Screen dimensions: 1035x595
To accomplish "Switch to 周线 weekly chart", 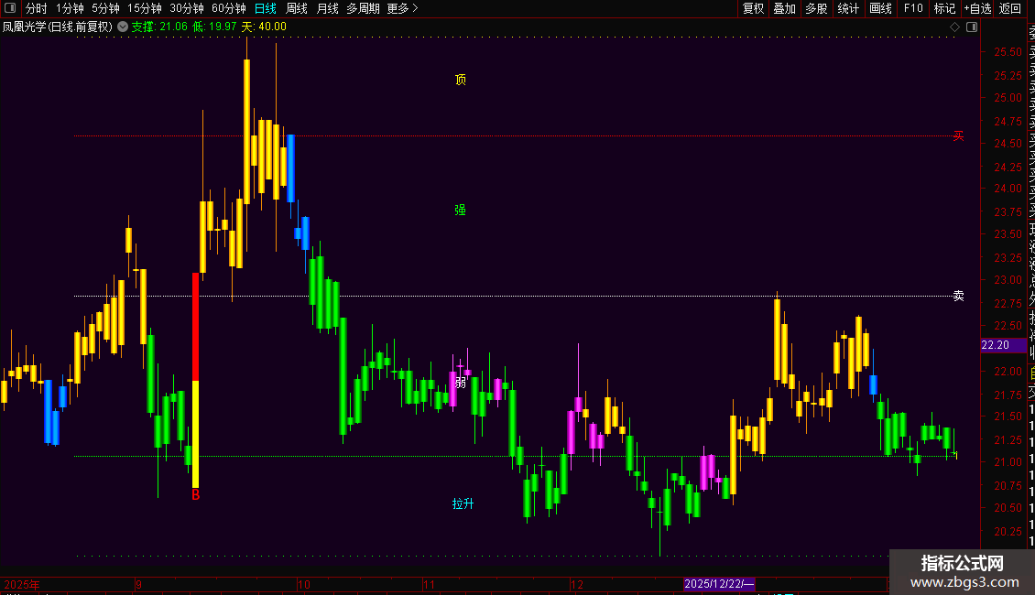I will 297,8.
